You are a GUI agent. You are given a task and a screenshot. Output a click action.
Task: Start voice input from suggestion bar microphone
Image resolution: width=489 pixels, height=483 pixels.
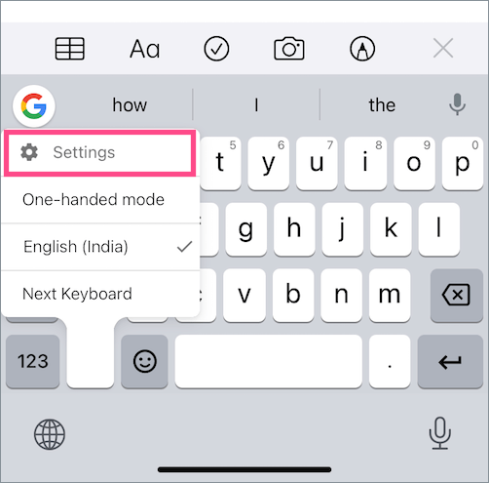point(457,104)
